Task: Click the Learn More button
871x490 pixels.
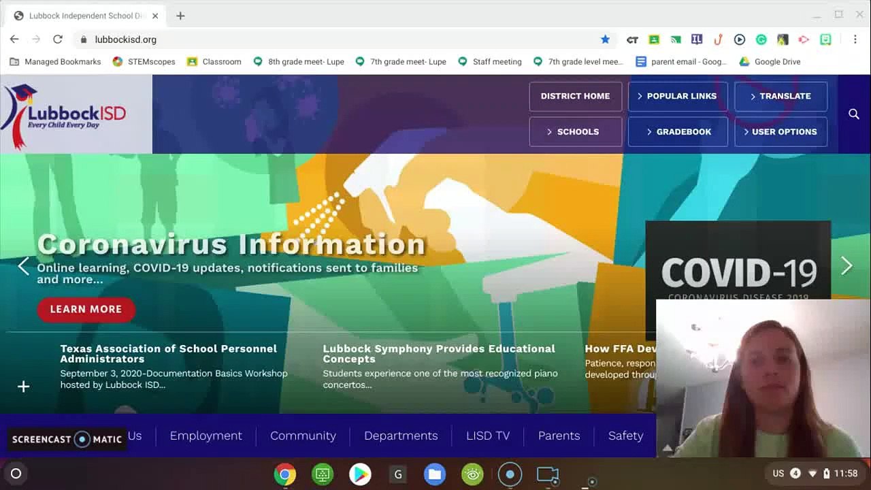Action: click(86, 309)
